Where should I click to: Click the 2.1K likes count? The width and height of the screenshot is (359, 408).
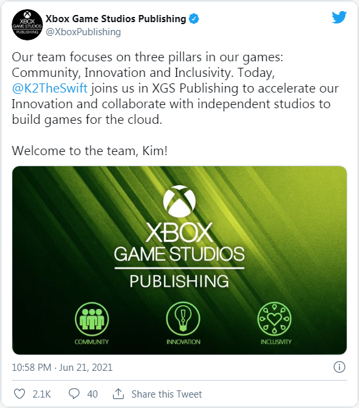coord(42,394)
